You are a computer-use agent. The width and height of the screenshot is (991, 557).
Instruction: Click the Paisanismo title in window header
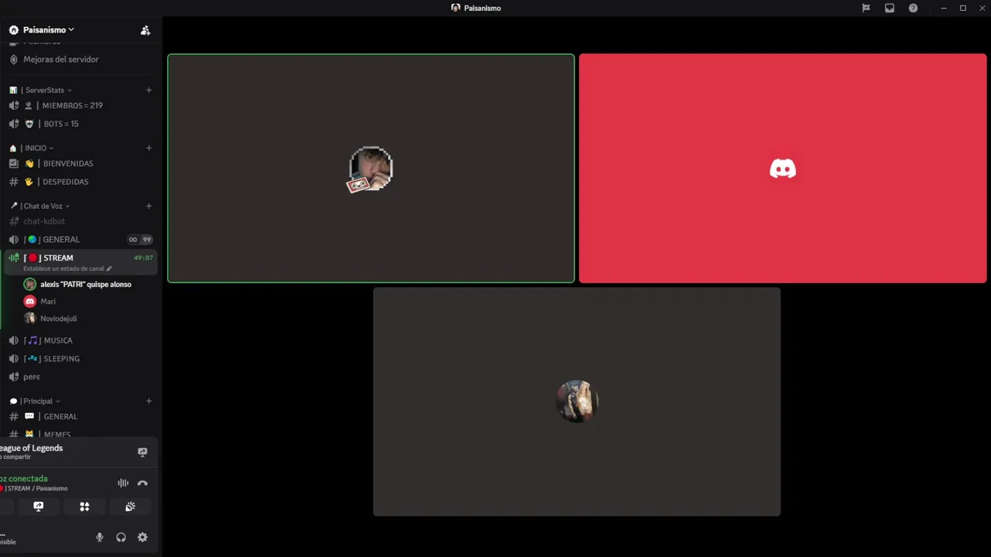482,8
